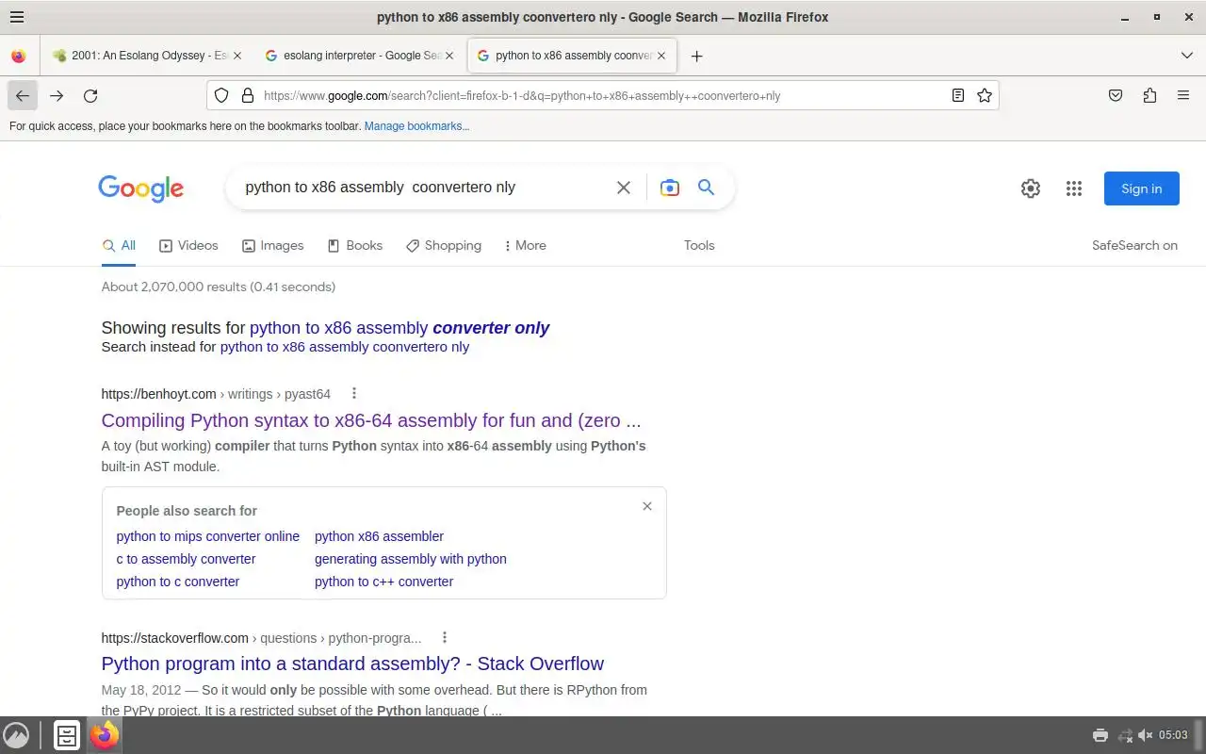Switch to Videos results
Image resolution: width=1206 pixels, height=754 pixels.
pyautogui.click(x=188, y=246)
